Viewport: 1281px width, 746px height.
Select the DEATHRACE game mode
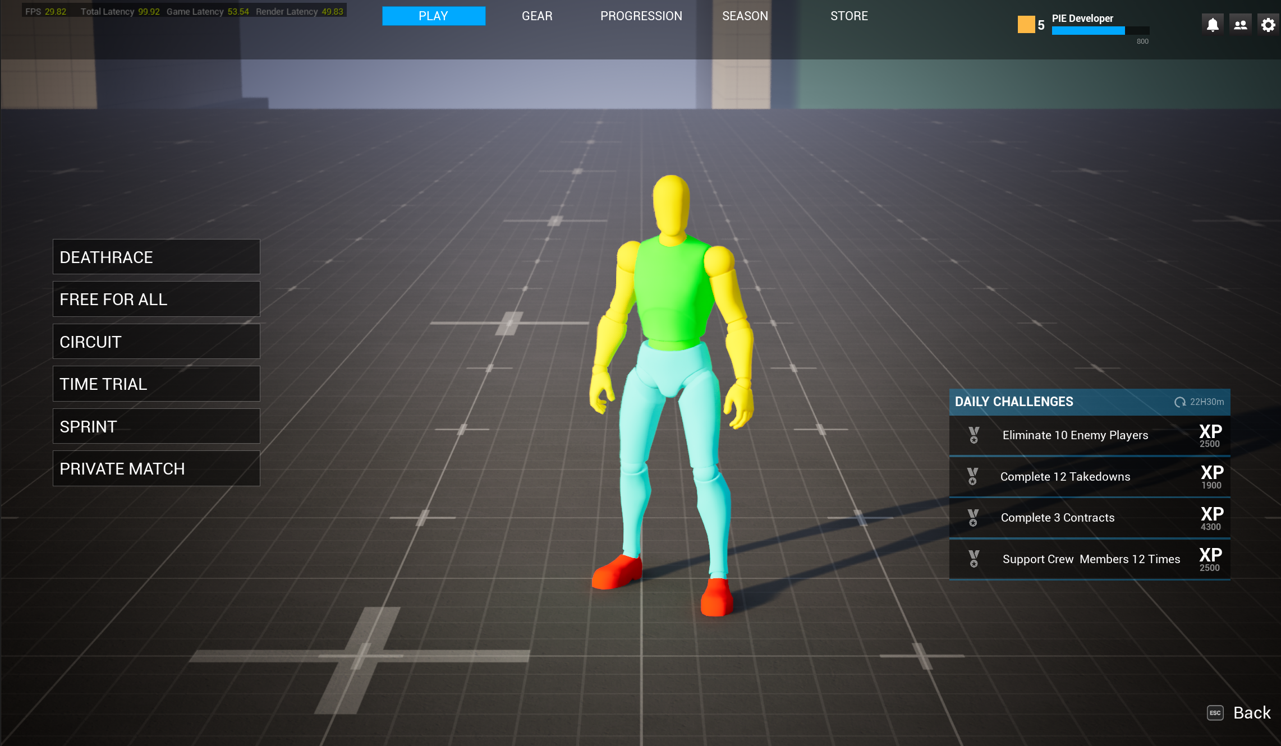(156, 256)
